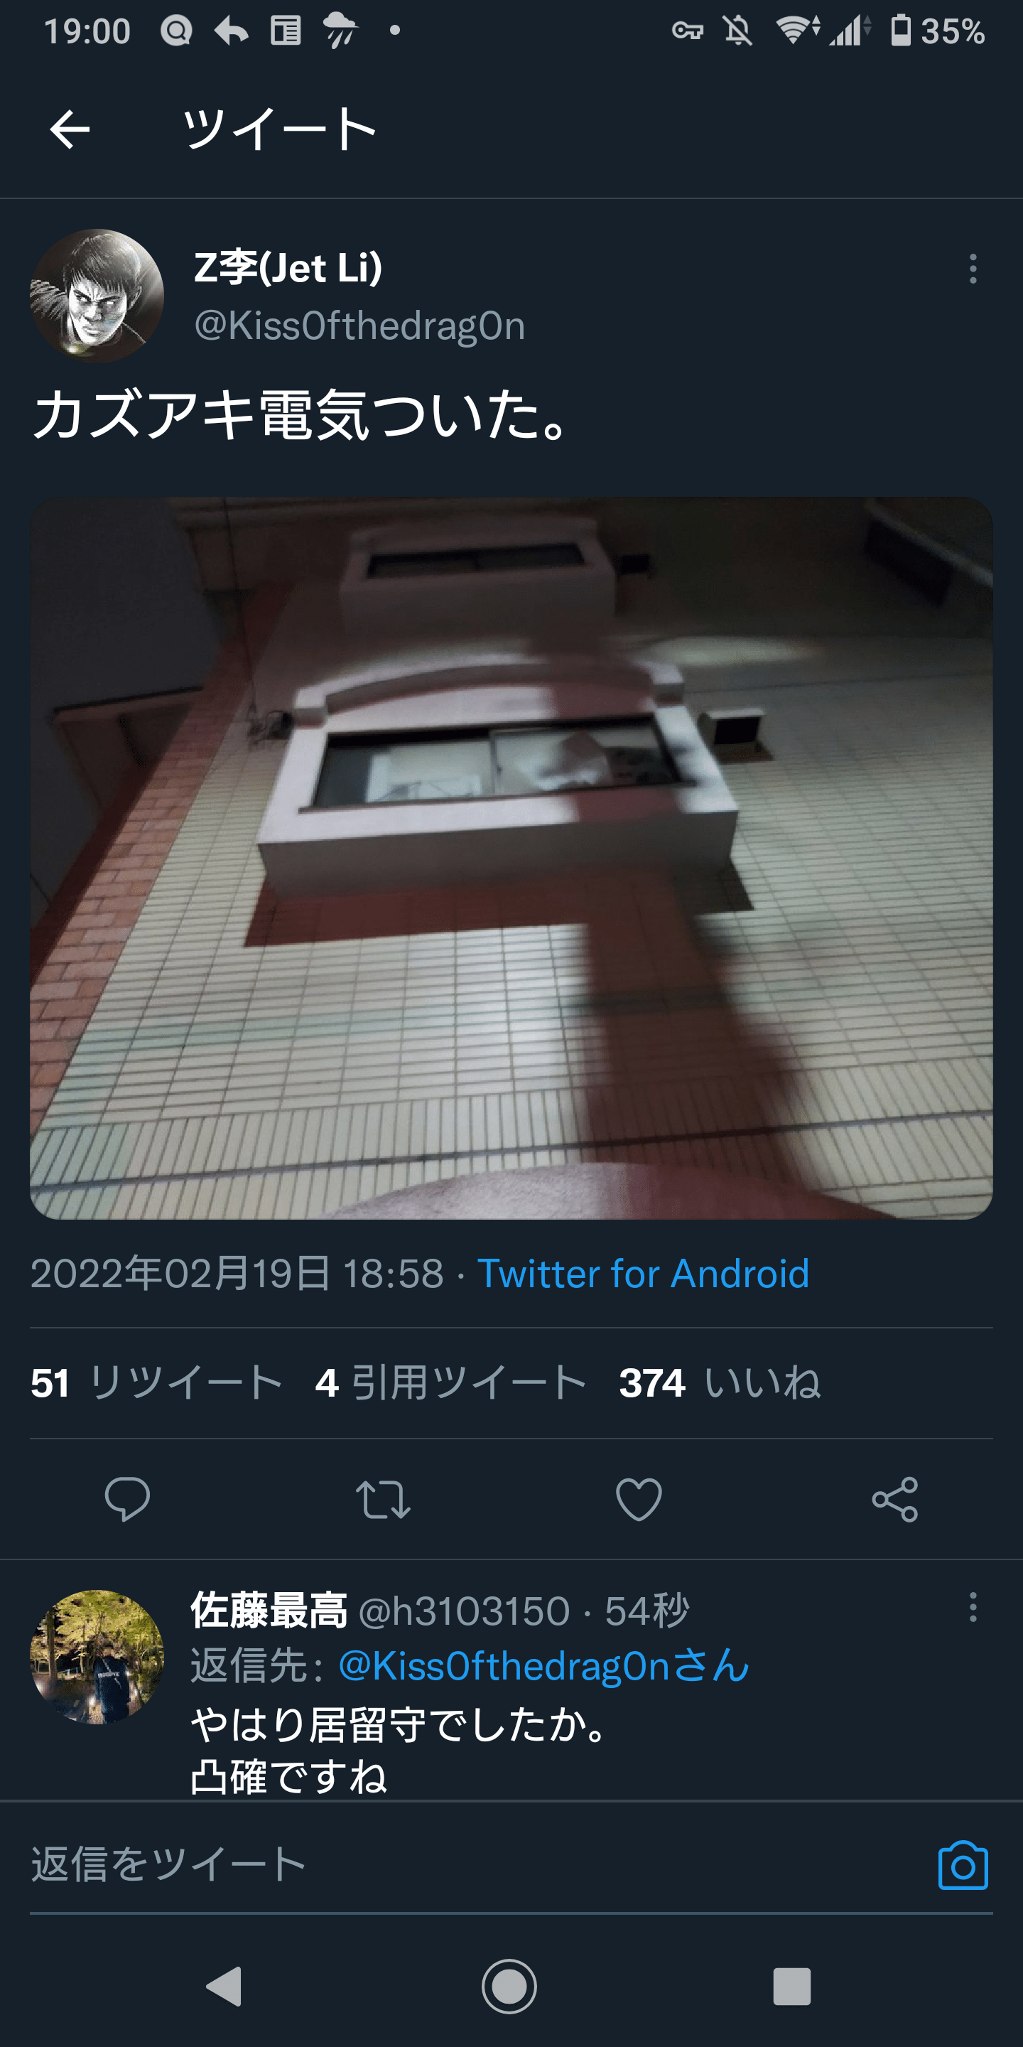
Task: Tap the share icon under the tweet
Action: click(895, 1500)
